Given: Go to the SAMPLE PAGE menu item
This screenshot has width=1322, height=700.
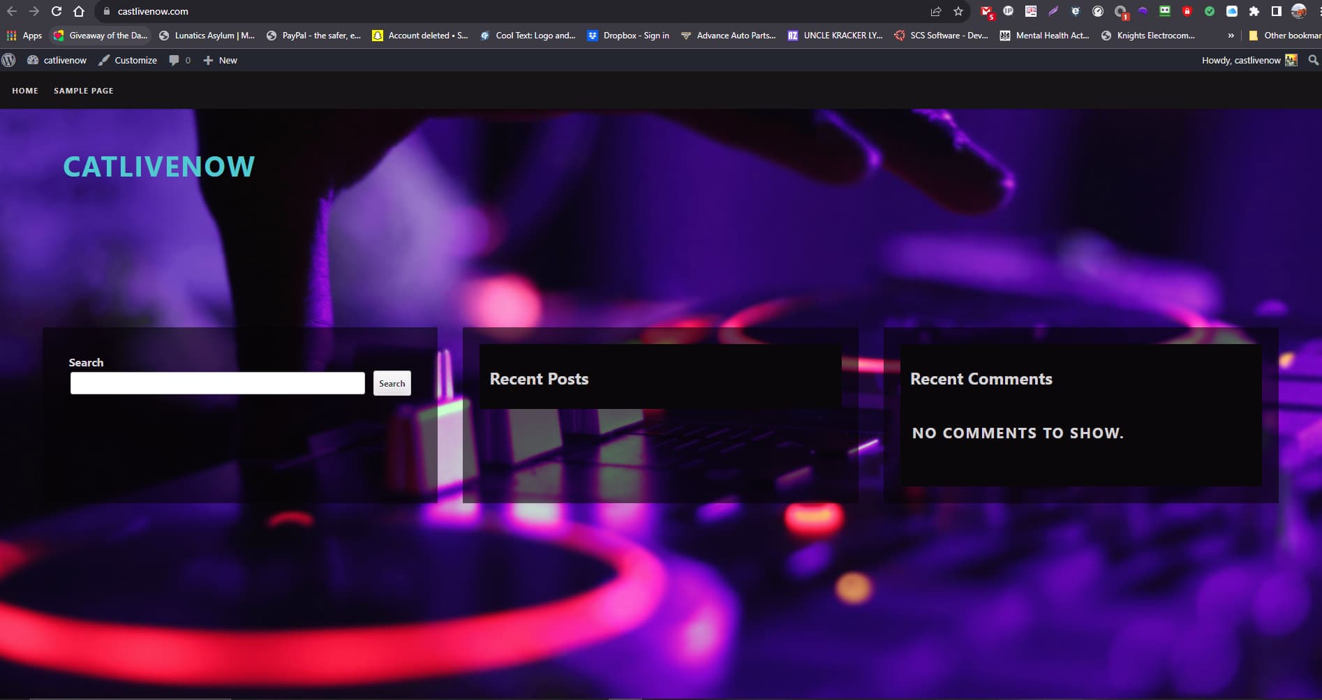Looking at the screenshot, I should (83, 91).
